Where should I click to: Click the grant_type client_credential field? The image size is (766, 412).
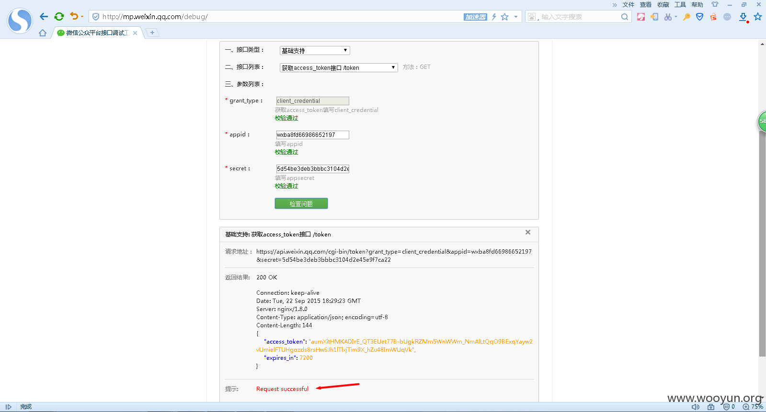tap(312, 101)
